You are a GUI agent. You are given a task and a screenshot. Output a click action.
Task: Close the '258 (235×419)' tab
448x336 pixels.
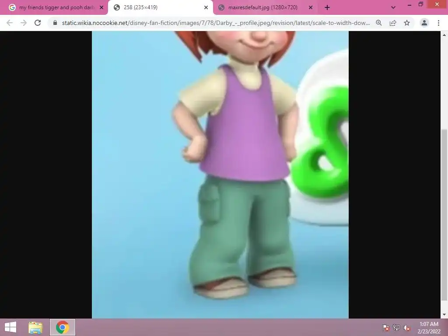(206, 7)
